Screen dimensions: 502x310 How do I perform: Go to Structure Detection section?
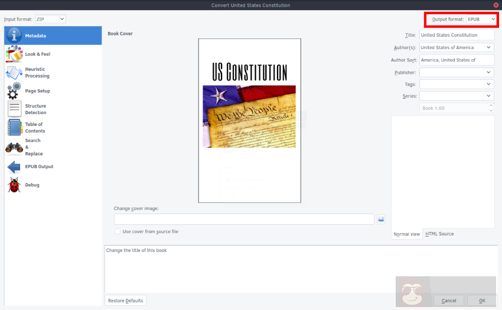click(35, 109)
